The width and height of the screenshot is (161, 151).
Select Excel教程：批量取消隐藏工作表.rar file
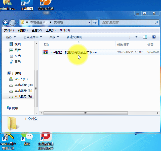pos(73,52)
